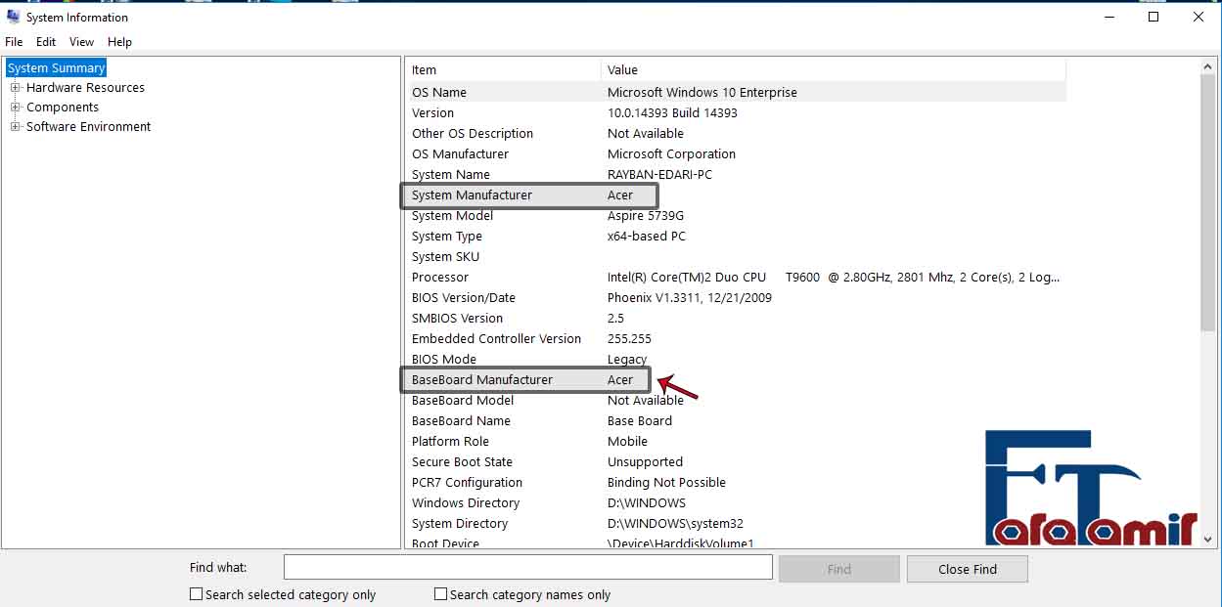Select the Components tree item

[63, 107]
